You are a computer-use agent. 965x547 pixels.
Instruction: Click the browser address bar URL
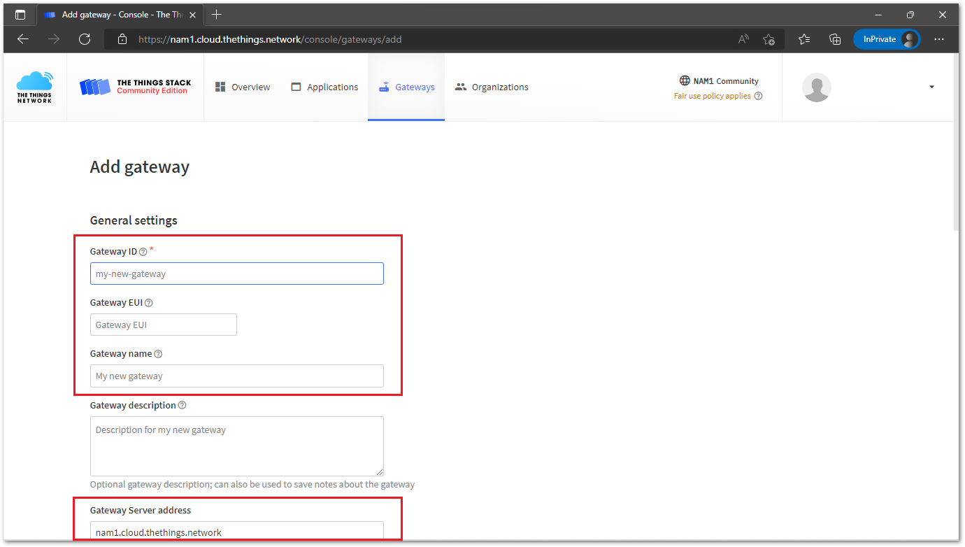click(x=270, y=39)
